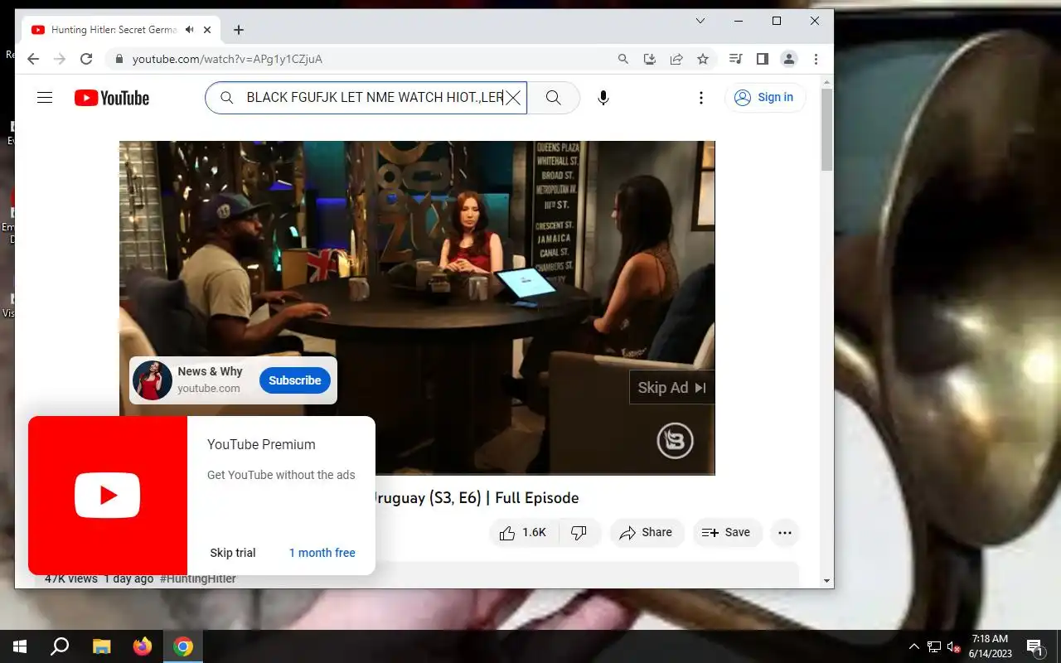The height and width of the screenshot is (663, 1061).
Task: Open a new Chrome tab
Action: coord(239,30)
